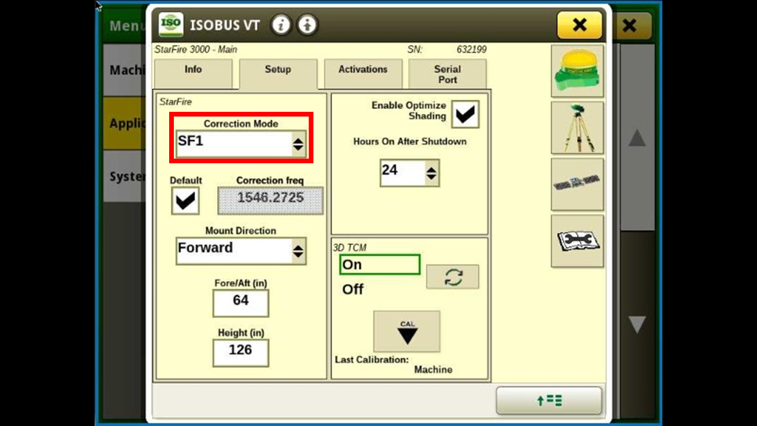Click the TCM refresh arrows button
The image size is (757, 426).
(x=452, y=277)
